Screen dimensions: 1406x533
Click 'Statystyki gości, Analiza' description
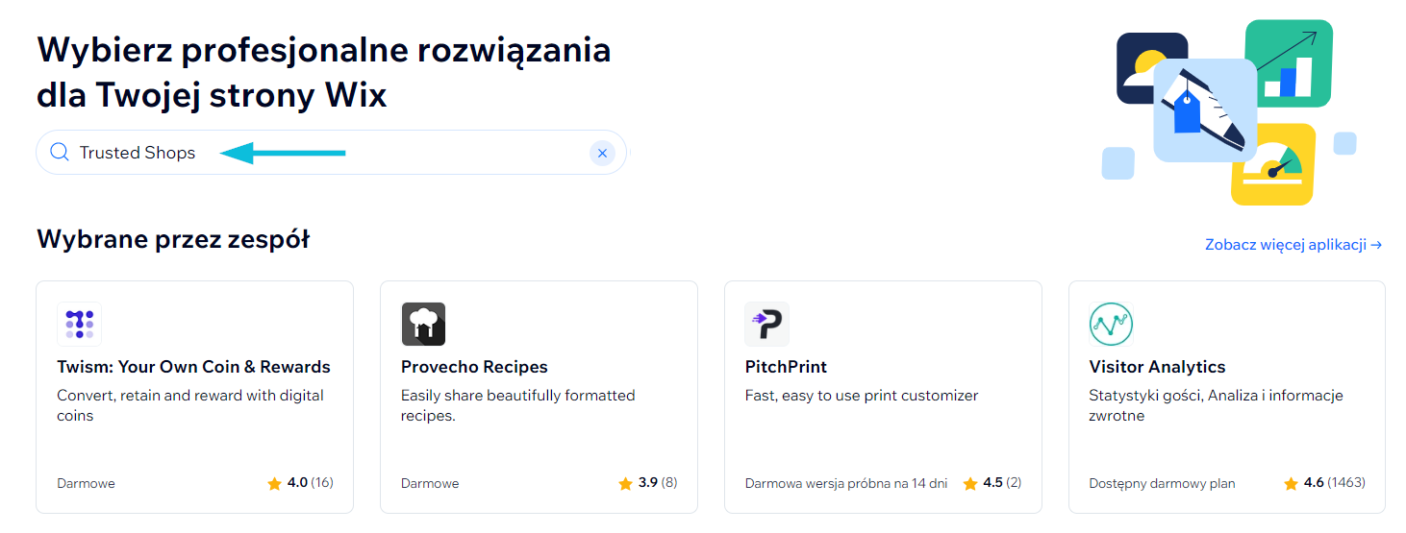click(x=1216, y=405)
